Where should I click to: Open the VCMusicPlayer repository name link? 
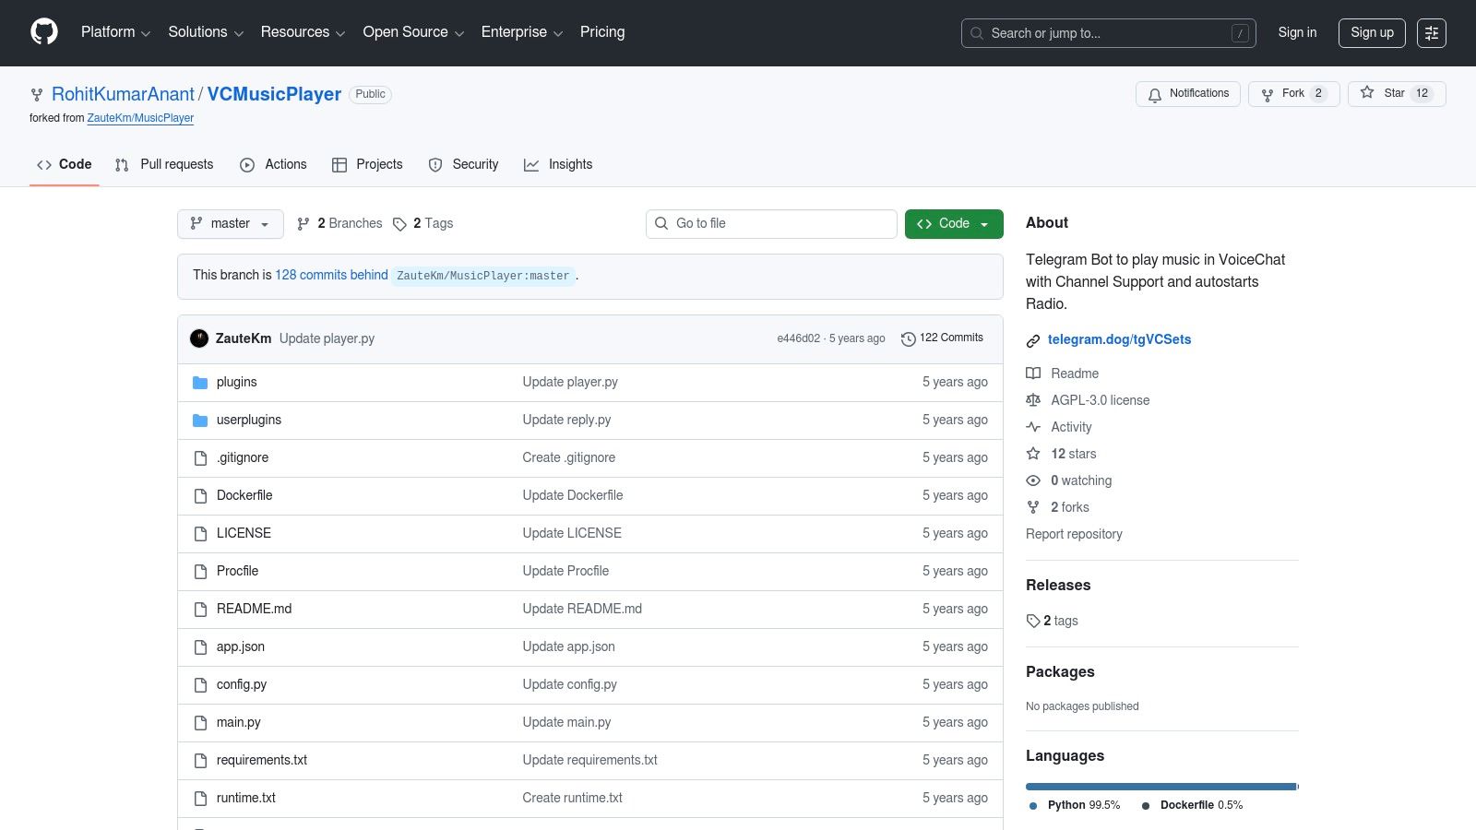[x=274, y=94]
